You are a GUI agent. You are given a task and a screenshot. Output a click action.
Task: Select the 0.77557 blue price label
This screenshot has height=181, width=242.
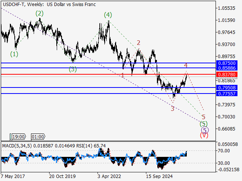227,94
